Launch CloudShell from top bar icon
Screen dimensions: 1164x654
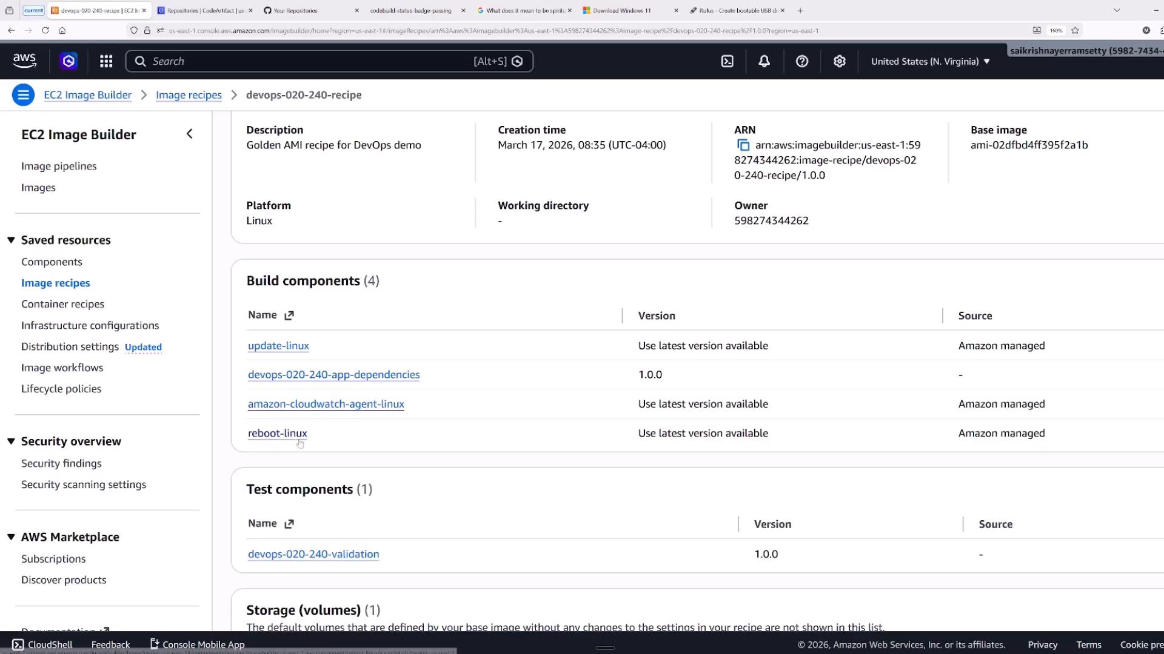[727, 61]
